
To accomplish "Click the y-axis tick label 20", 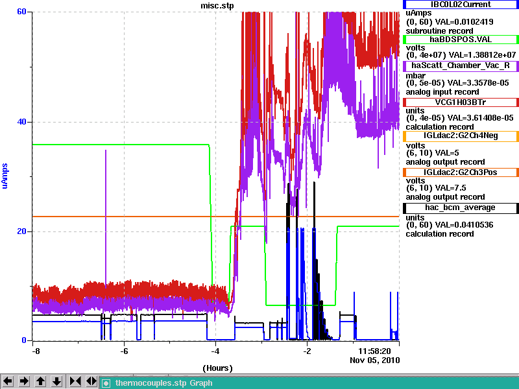I will (x=21, y=231).
